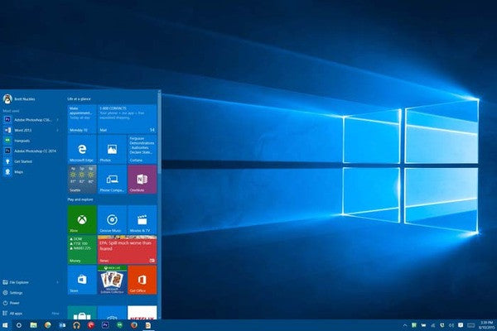Image resolution: width=497 pixels, height=331 pixels.
Task: Click the Cortana circle on taskbar
Action: click(x=19, y=325)
